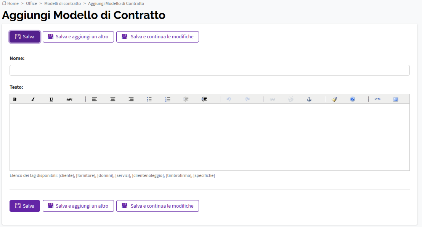Image resolution: width=422 pixels, height=227 pixels.
Task: Click the bottom Salva button
Action: pyautogui.click(x=25, y=206)
